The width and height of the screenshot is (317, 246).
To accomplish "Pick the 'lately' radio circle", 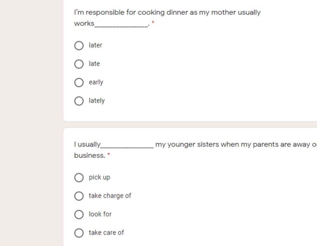I will pos(79,101).
